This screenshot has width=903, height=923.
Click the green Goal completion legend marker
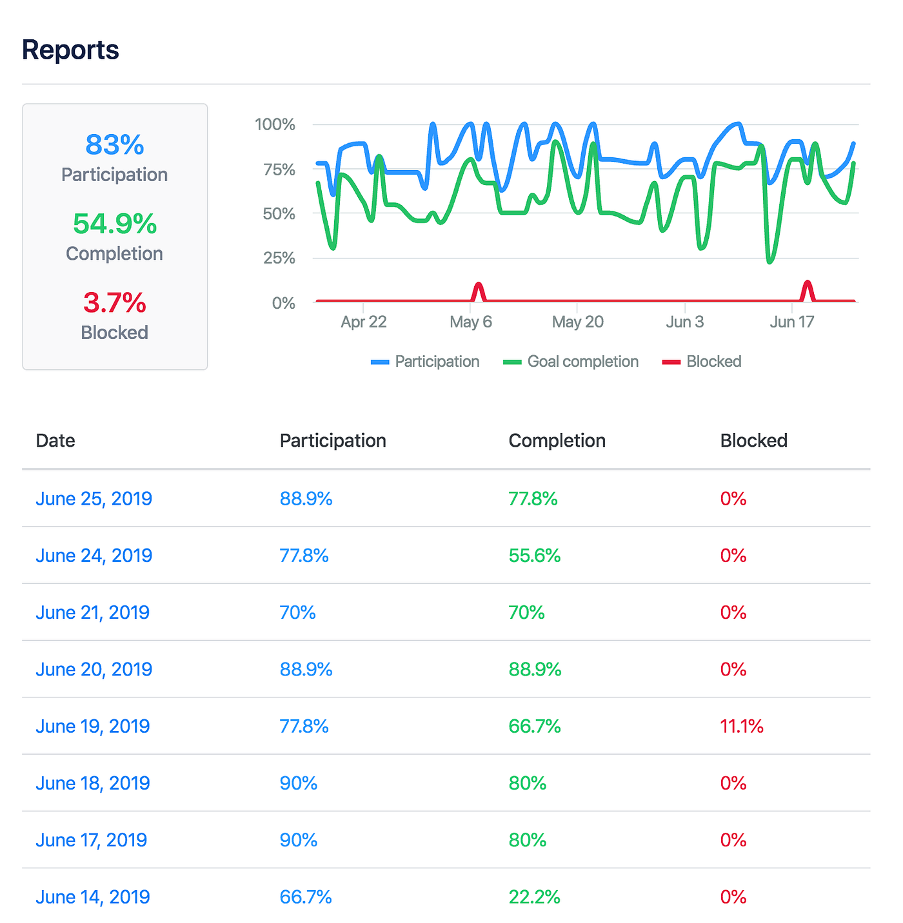pos(513,362)
